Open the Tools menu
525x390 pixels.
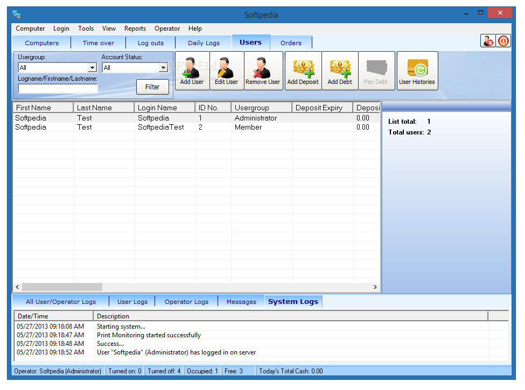[x=86, y=29]
